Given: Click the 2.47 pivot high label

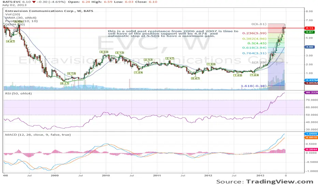Looking at the screenshot, I should coord(170,58).
